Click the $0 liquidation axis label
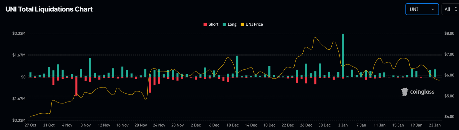Viewport: 459px width, 130px height. point(23,77)
